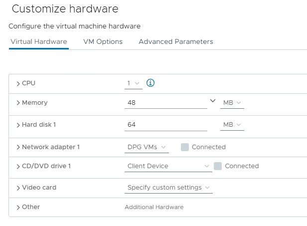This screenshot has width=307, height=226.
Task: Expand the Video card section
Action: click(x=18, y=188)
